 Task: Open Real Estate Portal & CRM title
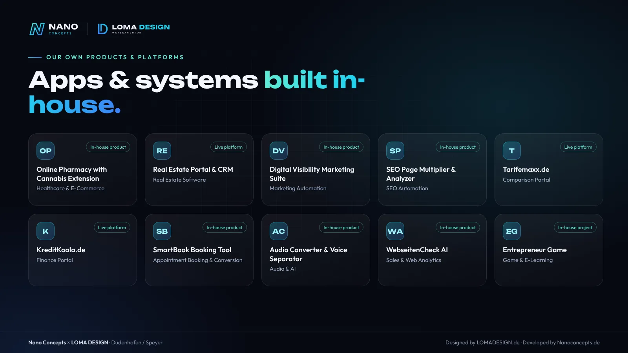pyautogui.click(x=193, y=169)
